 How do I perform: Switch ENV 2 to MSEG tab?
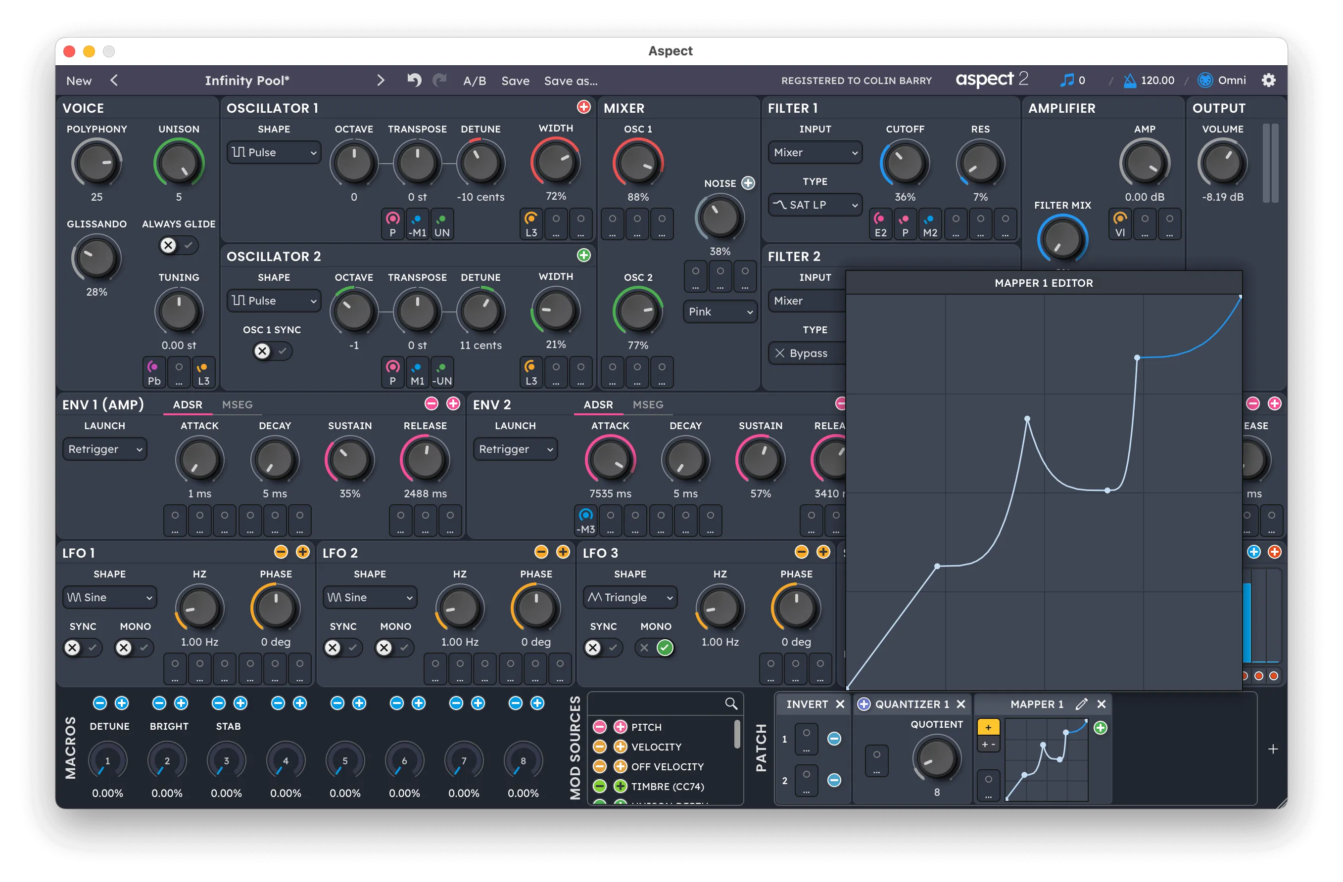coord(648,404)
